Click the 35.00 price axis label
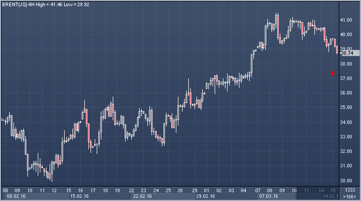This screenshot has height=201, width=361. (346, 107)
